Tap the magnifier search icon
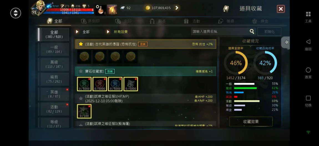This screenshot has width=319, height=146. tap(252, 31)
